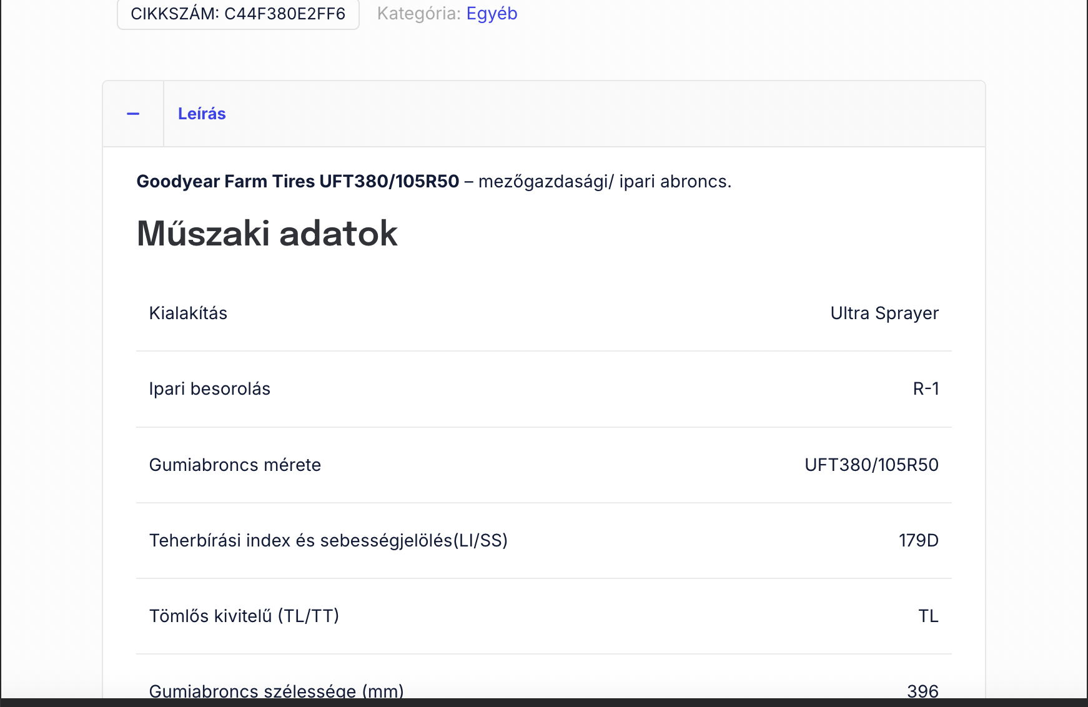This screenshot has width=1088, height=707.
Task: Select the 179D value
Action: (919, 540)
